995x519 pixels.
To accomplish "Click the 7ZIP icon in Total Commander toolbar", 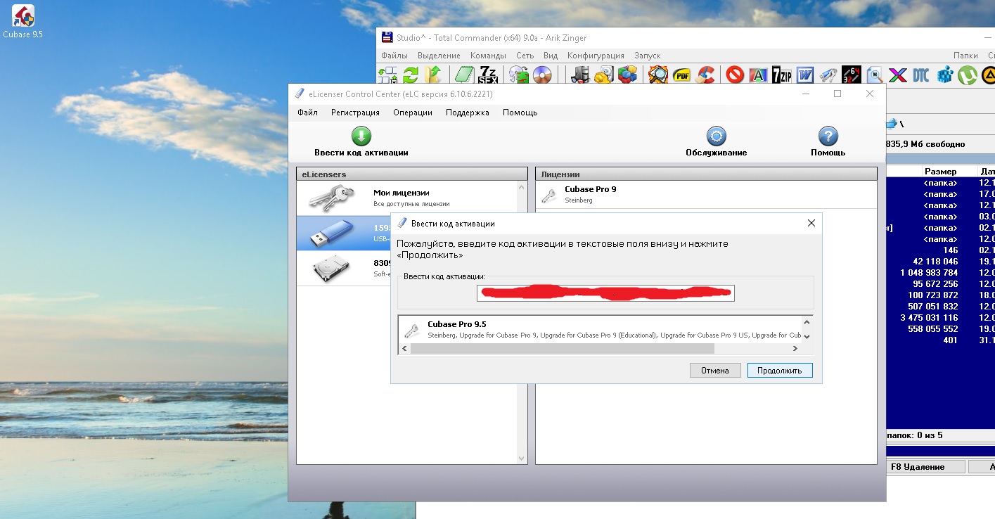I will tap(781, 74).
